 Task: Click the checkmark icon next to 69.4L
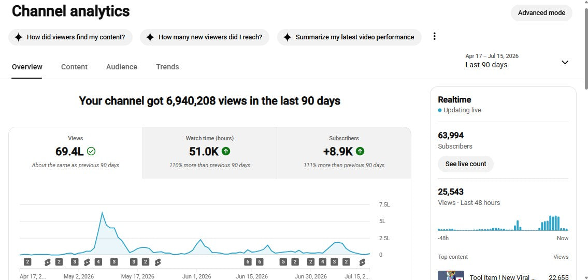[91, 151]
